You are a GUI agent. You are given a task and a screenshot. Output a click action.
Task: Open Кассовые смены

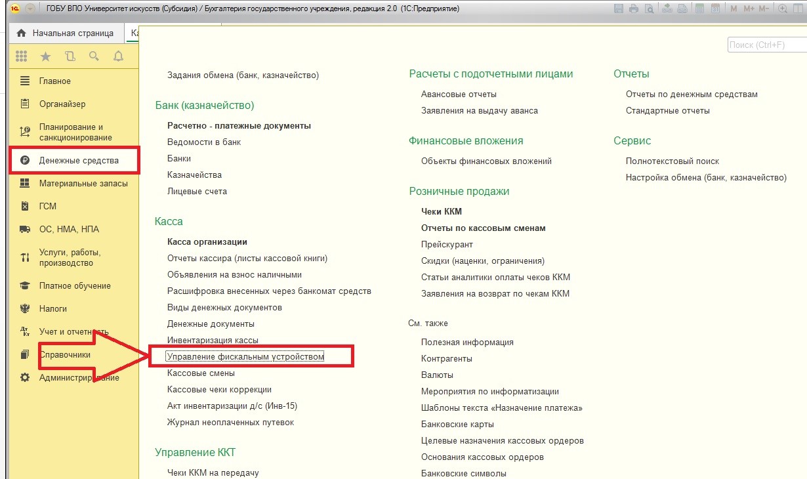coord(201,373)
